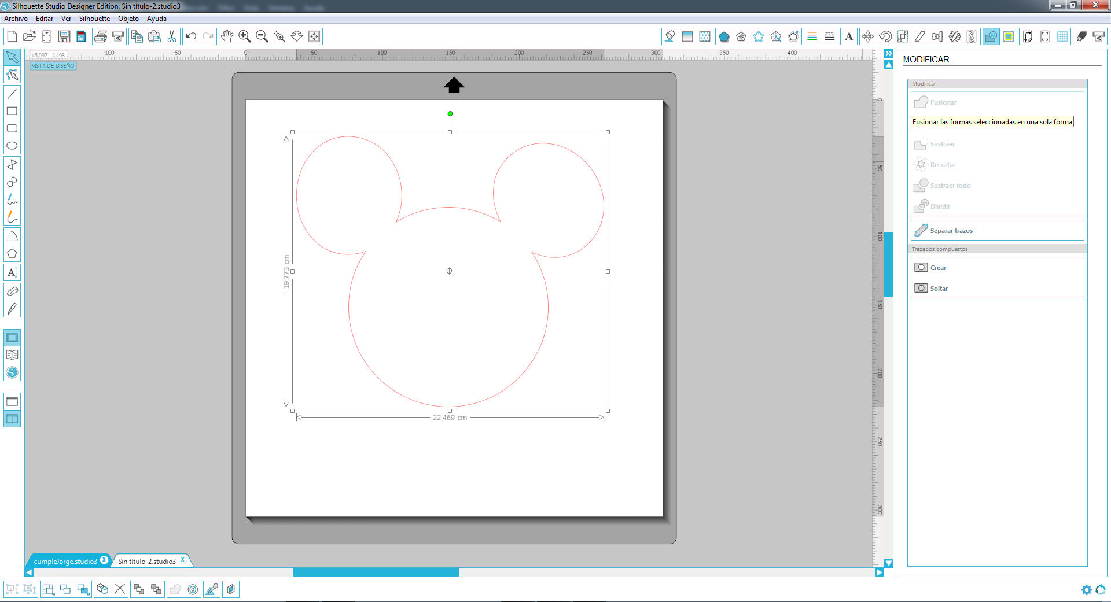
Task: Open the Silhouette online store icon
Action: click(12, 373)
